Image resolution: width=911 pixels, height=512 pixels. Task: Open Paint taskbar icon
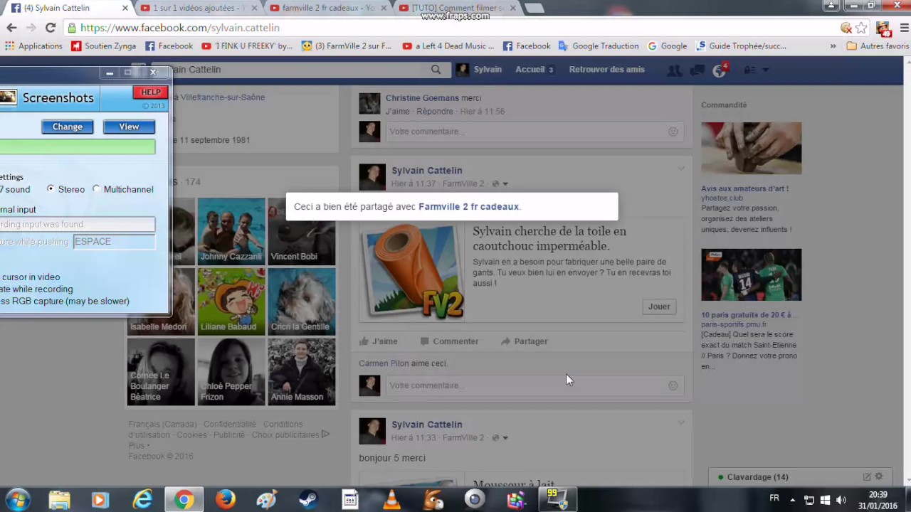[x=267, y=500]
